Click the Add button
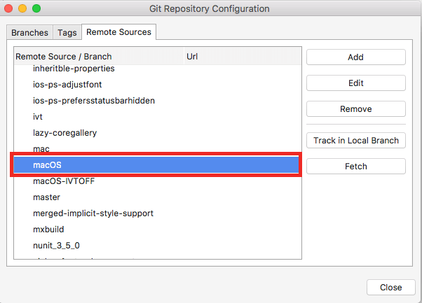 click(355, 57)
